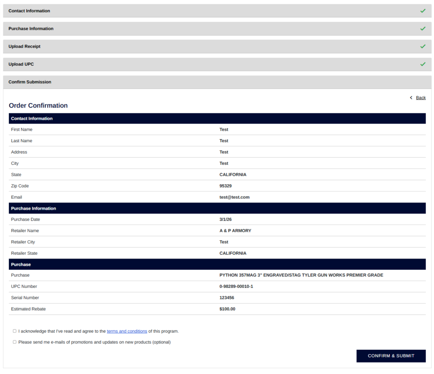This screenshot has height=374, width=434.
Task: Click the Estimated Rebate amount $100.00
Action: pyautogui.click(x=227, y=309)
